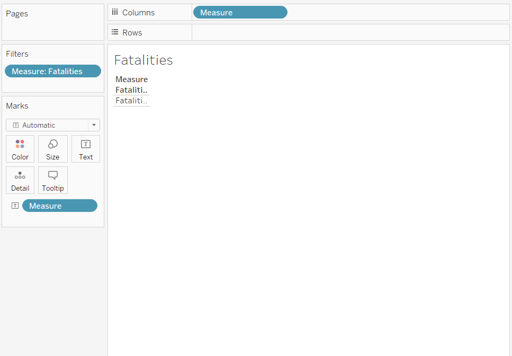Click the Measure column header label
The image size is (512, 356).
click(131, 79)
